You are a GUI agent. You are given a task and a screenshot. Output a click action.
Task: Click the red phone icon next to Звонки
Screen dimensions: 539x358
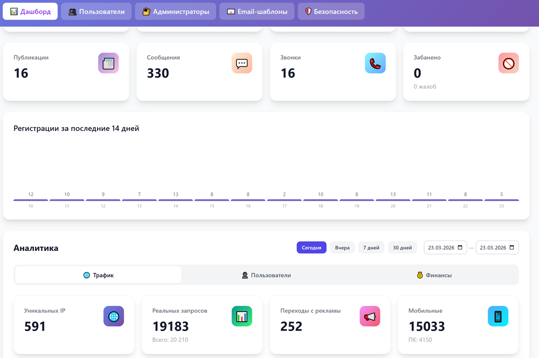click(x=375, y=63)
